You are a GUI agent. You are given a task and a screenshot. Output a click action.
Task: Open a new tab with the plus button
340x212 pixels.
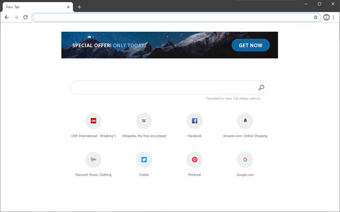(x=79, y=7)
